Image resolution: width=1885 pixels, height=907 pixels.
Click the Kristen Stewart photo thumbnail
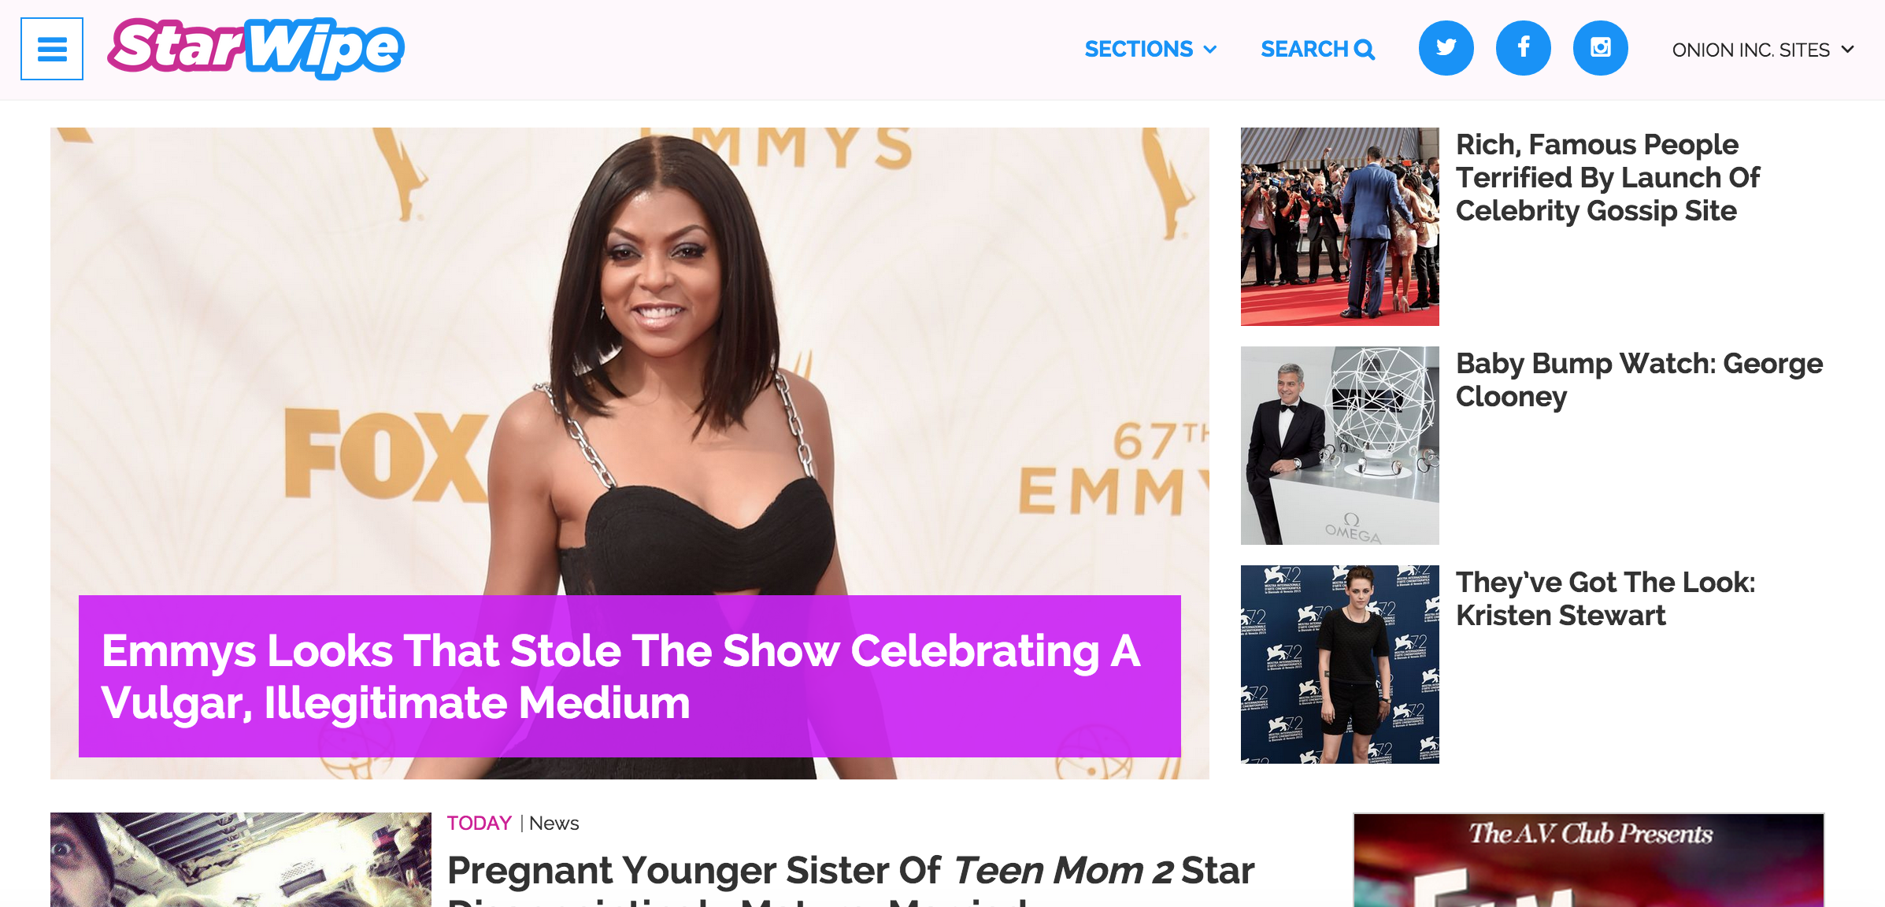point(1340,665)
